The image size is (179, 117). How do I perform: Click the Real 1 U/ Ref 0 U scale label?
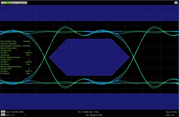coord(19,3)
